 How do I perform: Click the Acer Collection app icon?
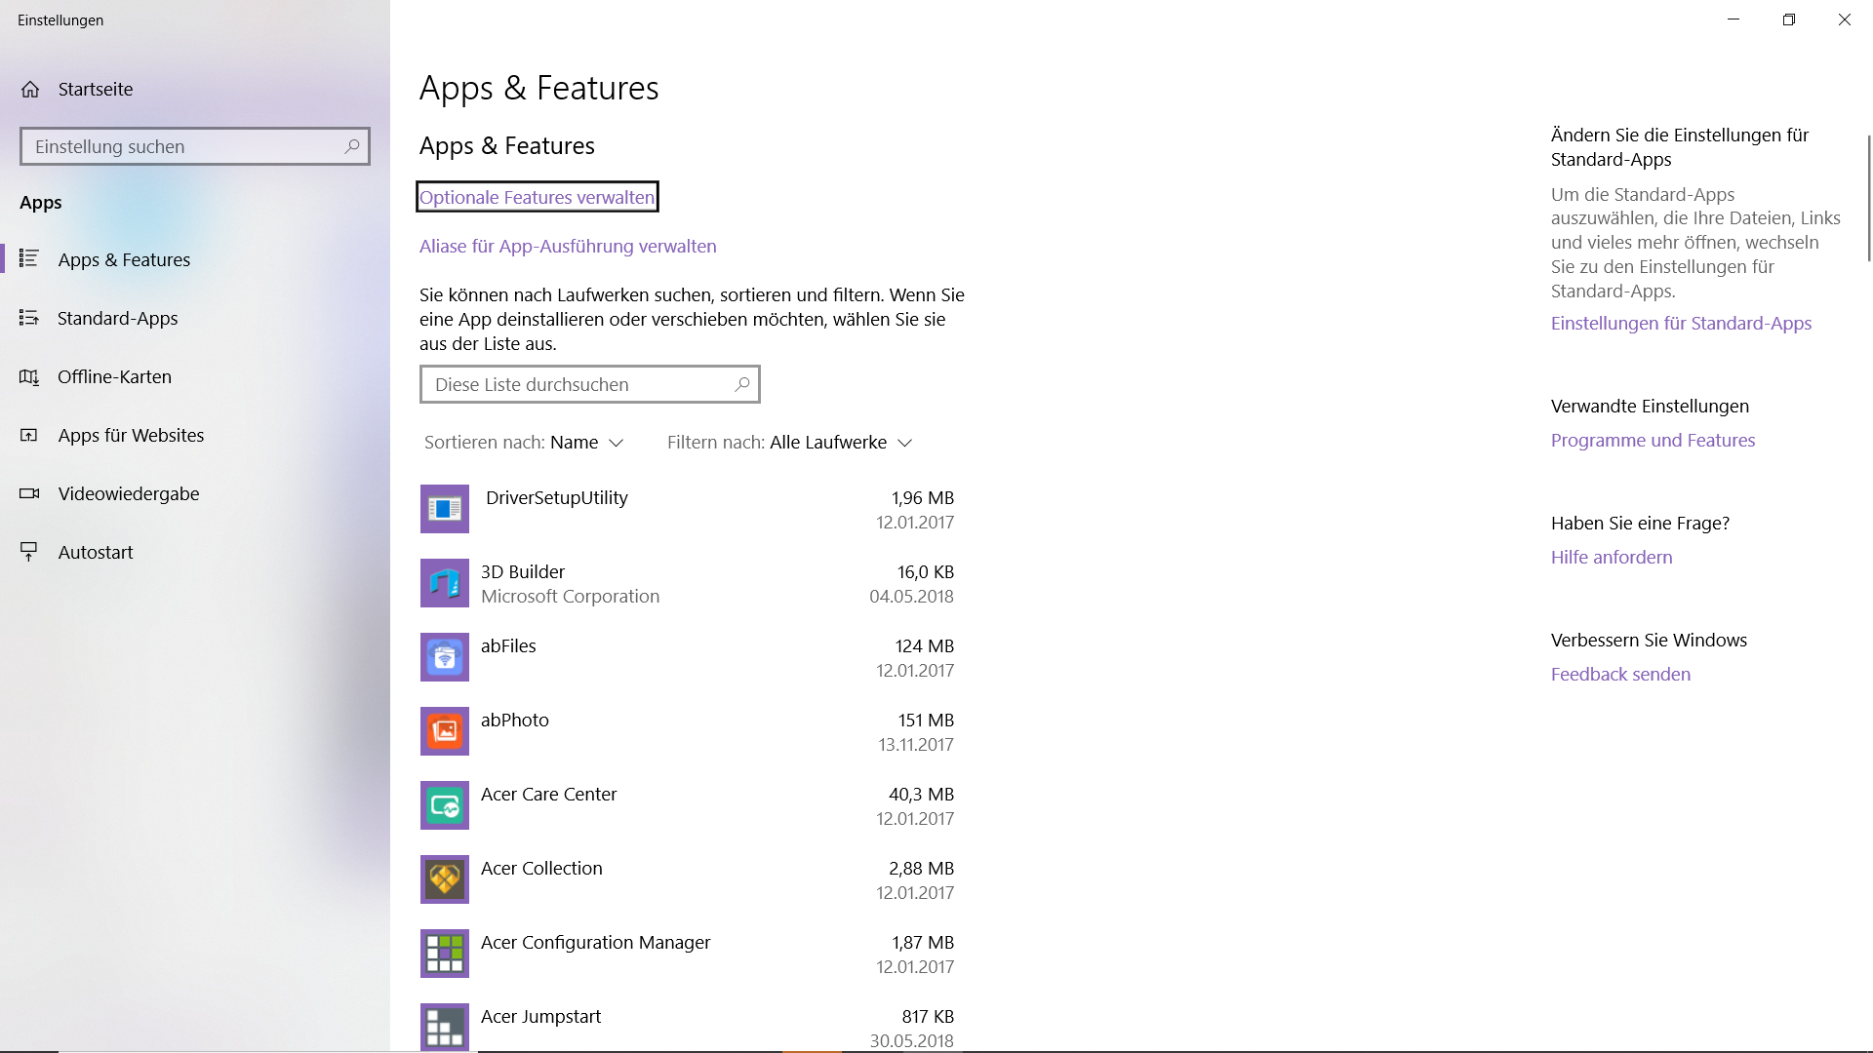coord(444,878)
